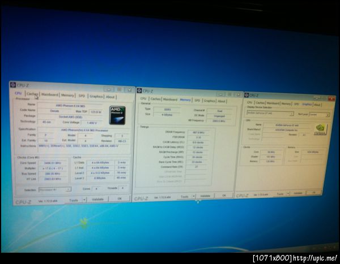Click the Threads count field
The height and width of the screenshot is (264, 340).
point(123,188)
